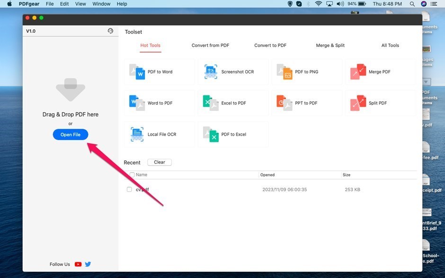Tick the checkbox next to cv.pdf
Screen dimensions: 445x278
pos(129,190)
